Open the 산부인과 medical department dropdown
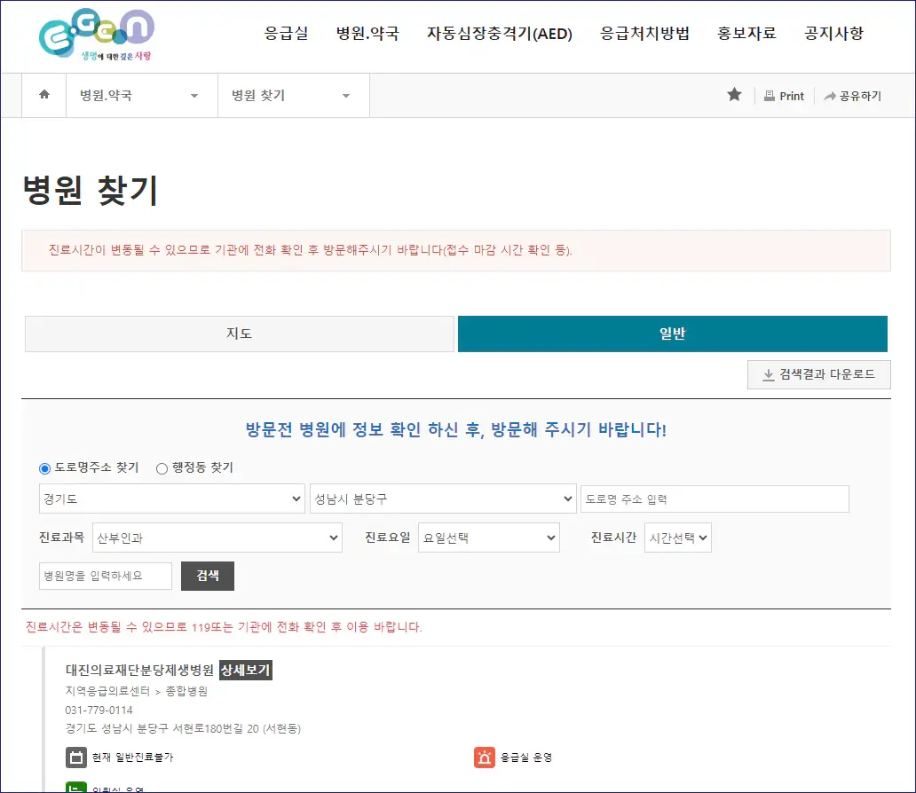Screen dimensions: 916x793 pyautogui.click(x=217, y=538)
